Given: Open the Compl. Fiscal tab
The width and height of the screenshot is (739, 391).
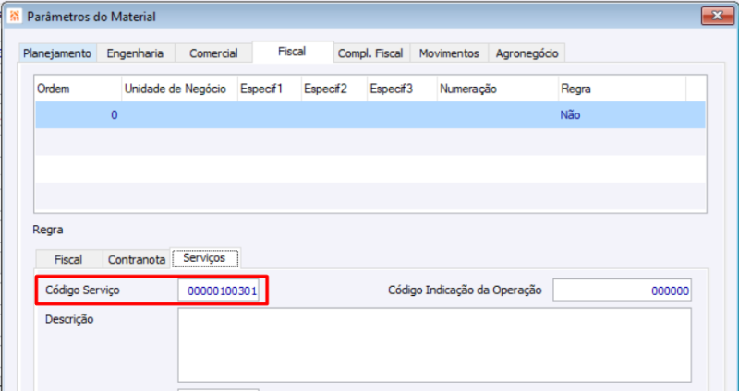Looking at the screenshot, I should pyautogui.click(x=371, y=53).
